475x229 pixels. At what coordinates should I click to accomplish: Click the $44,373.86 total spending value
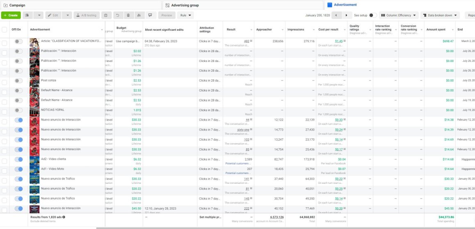(446, 217)
